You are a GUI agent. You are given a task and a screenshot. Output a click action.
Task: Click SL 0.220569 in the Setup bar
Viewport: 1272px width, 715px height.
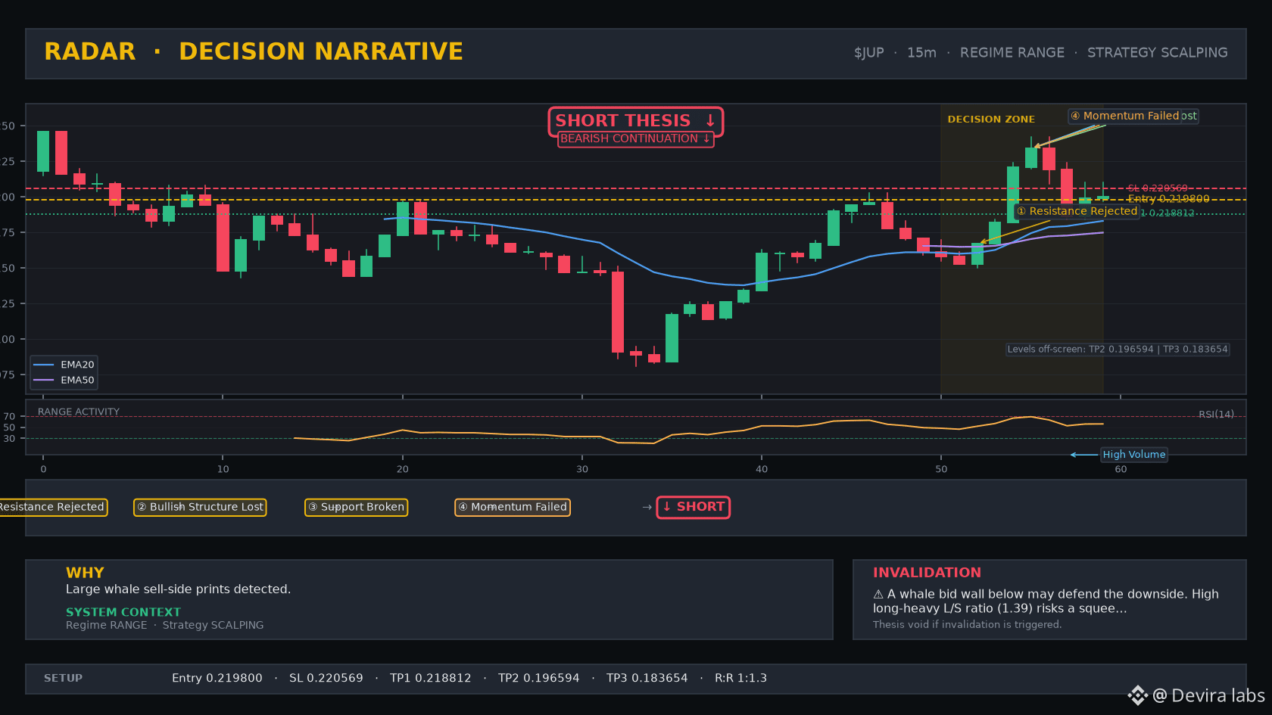326,678
